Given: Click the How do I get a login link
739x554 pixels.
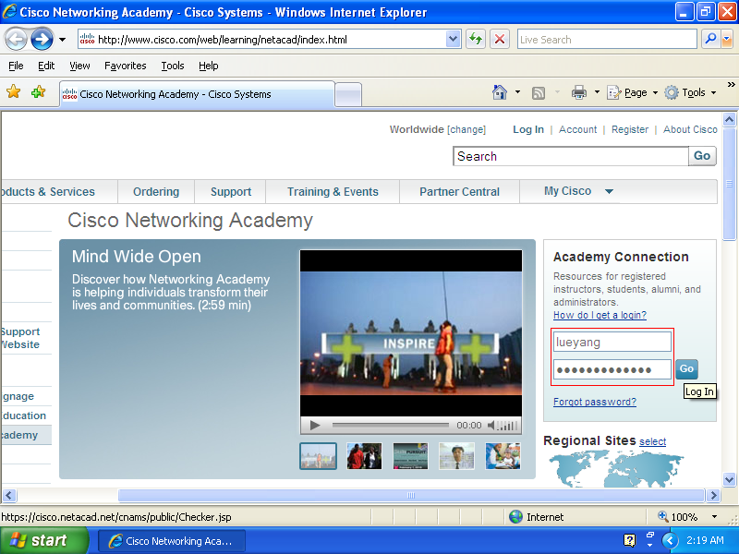Looking at the screenshot, I should click(x=600, y=315).
